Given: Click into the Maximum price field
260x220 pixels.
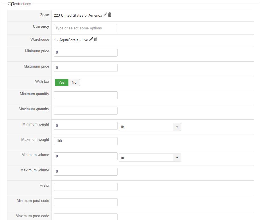Looking at the screenshot, I should [85, 68].
